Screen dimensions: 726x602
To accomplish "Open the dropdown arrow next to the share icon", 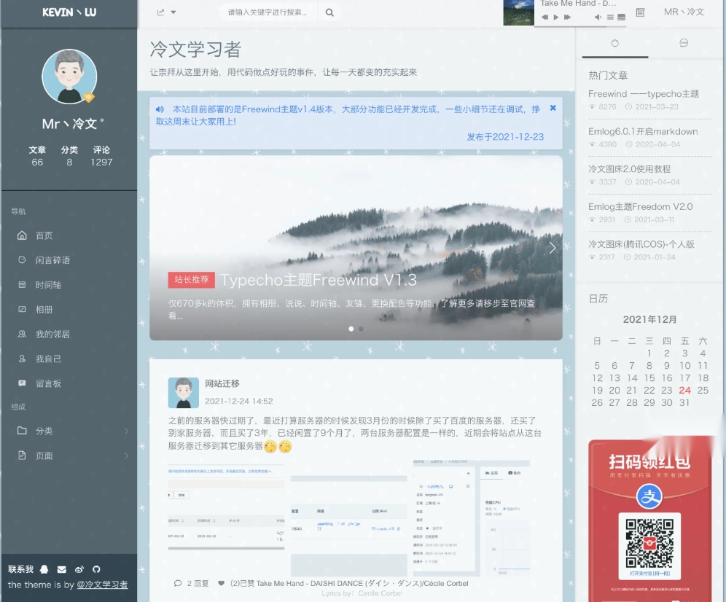I will click(173, 12).
